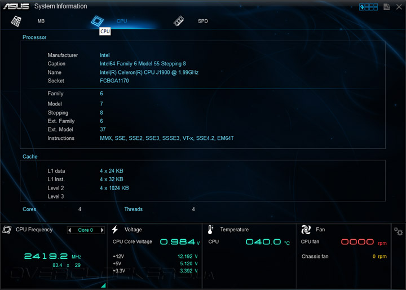The image size is (406, 290).
Task: Click the Level 3 cache label
Action: point(56,196)
